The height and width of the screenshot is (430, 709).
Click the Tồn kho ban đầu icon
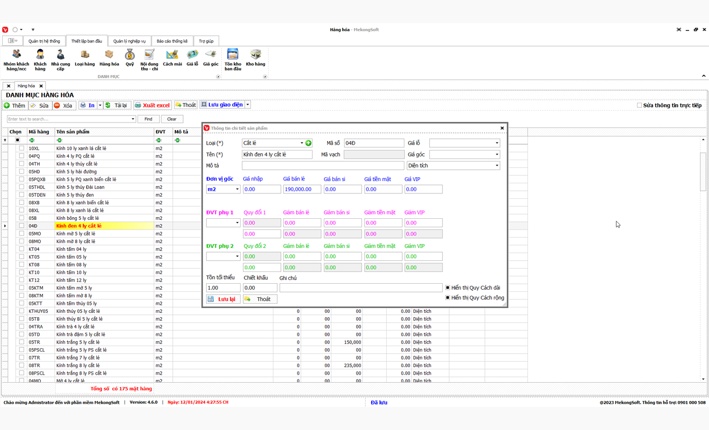click(x=233, y=59)
